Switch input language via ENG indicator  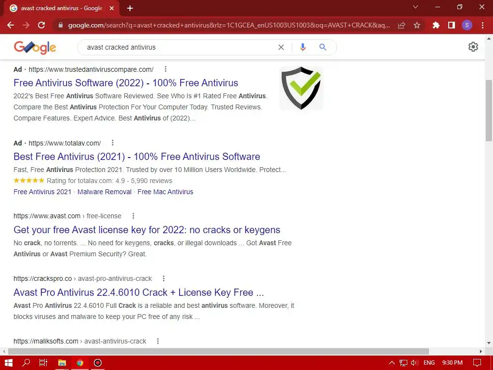coord(429,363)
